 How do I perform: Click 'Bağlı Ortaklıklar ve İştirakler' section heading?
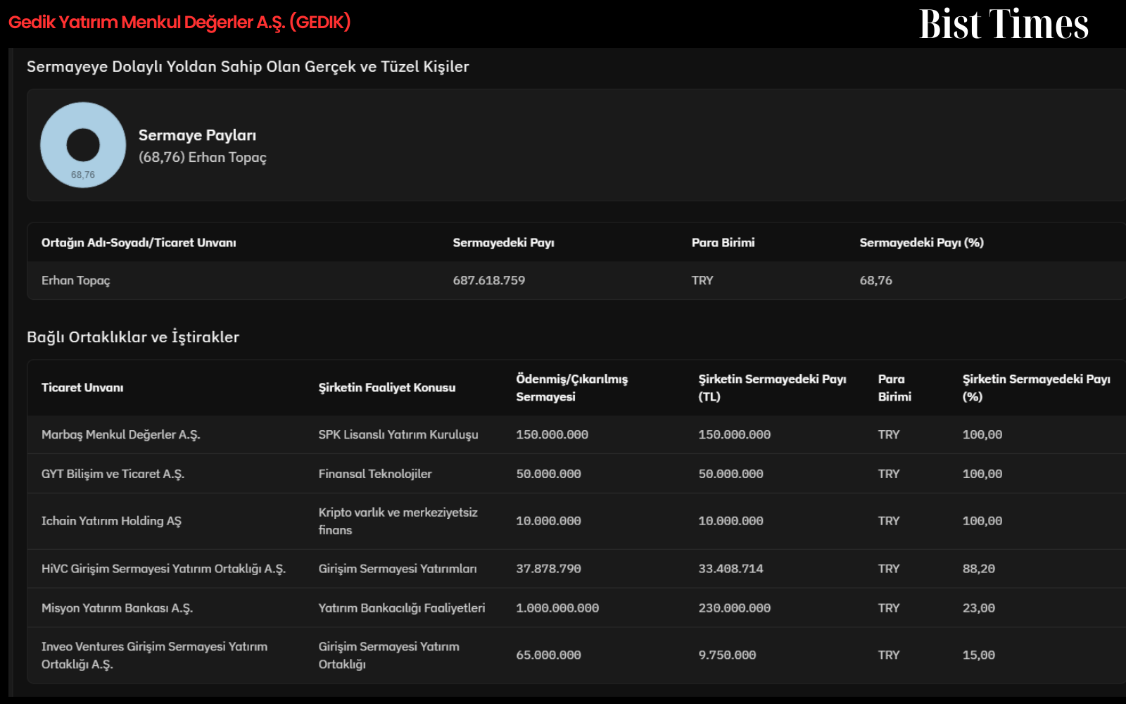tap(133, 337)
